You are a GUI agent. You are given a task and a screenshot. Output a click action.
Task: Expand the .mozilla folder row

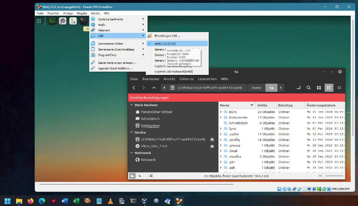coord(221,156)
